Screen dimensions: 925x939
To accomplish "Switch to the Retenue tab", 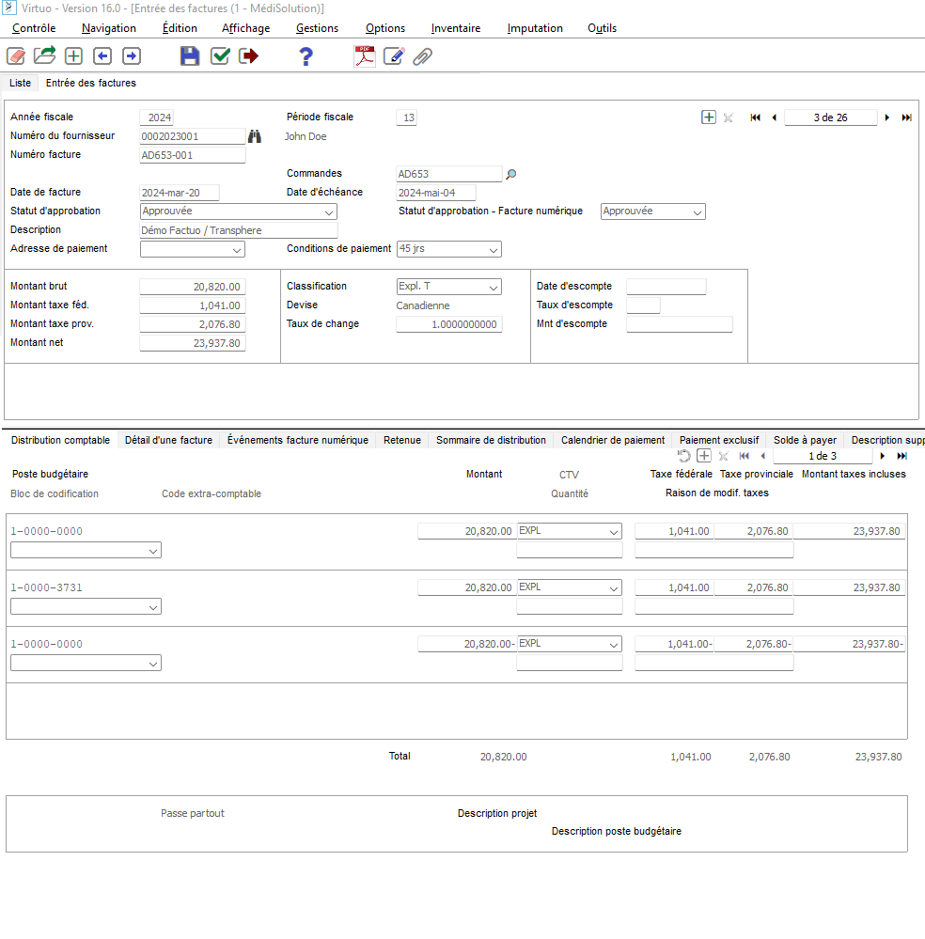I will (x=402, y=440).
